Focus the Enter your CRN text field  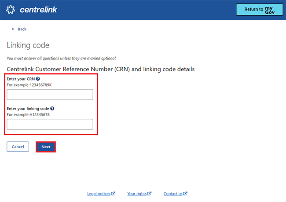click(x=50, y=95)
